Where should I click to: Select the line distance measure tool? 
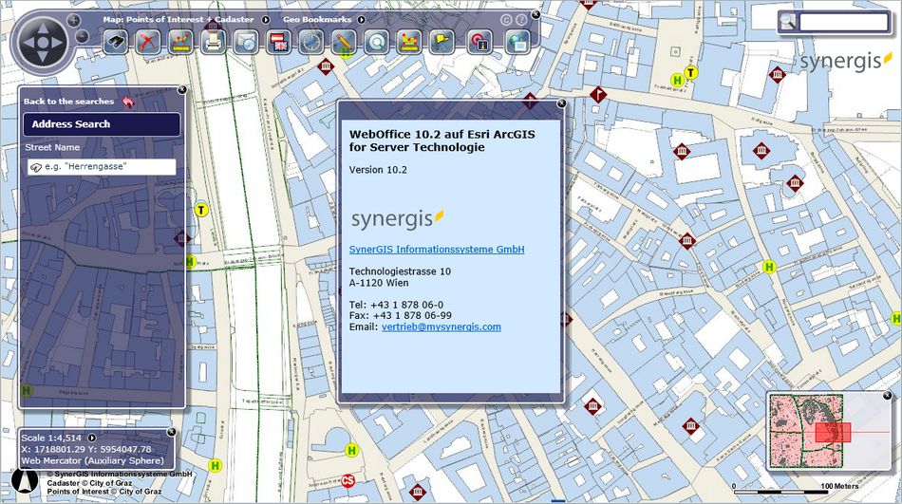click(x=180, y=42)
